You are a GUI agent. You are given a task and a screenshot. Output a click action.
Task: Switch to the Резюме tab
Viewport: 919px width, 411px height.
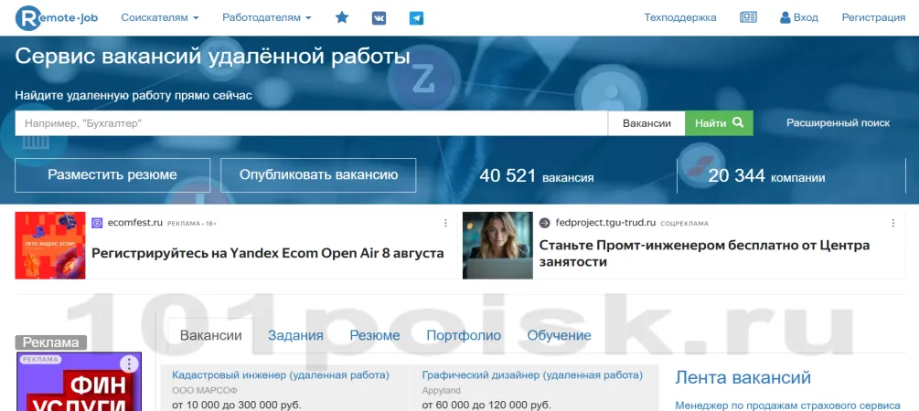(x=375, y=335)
